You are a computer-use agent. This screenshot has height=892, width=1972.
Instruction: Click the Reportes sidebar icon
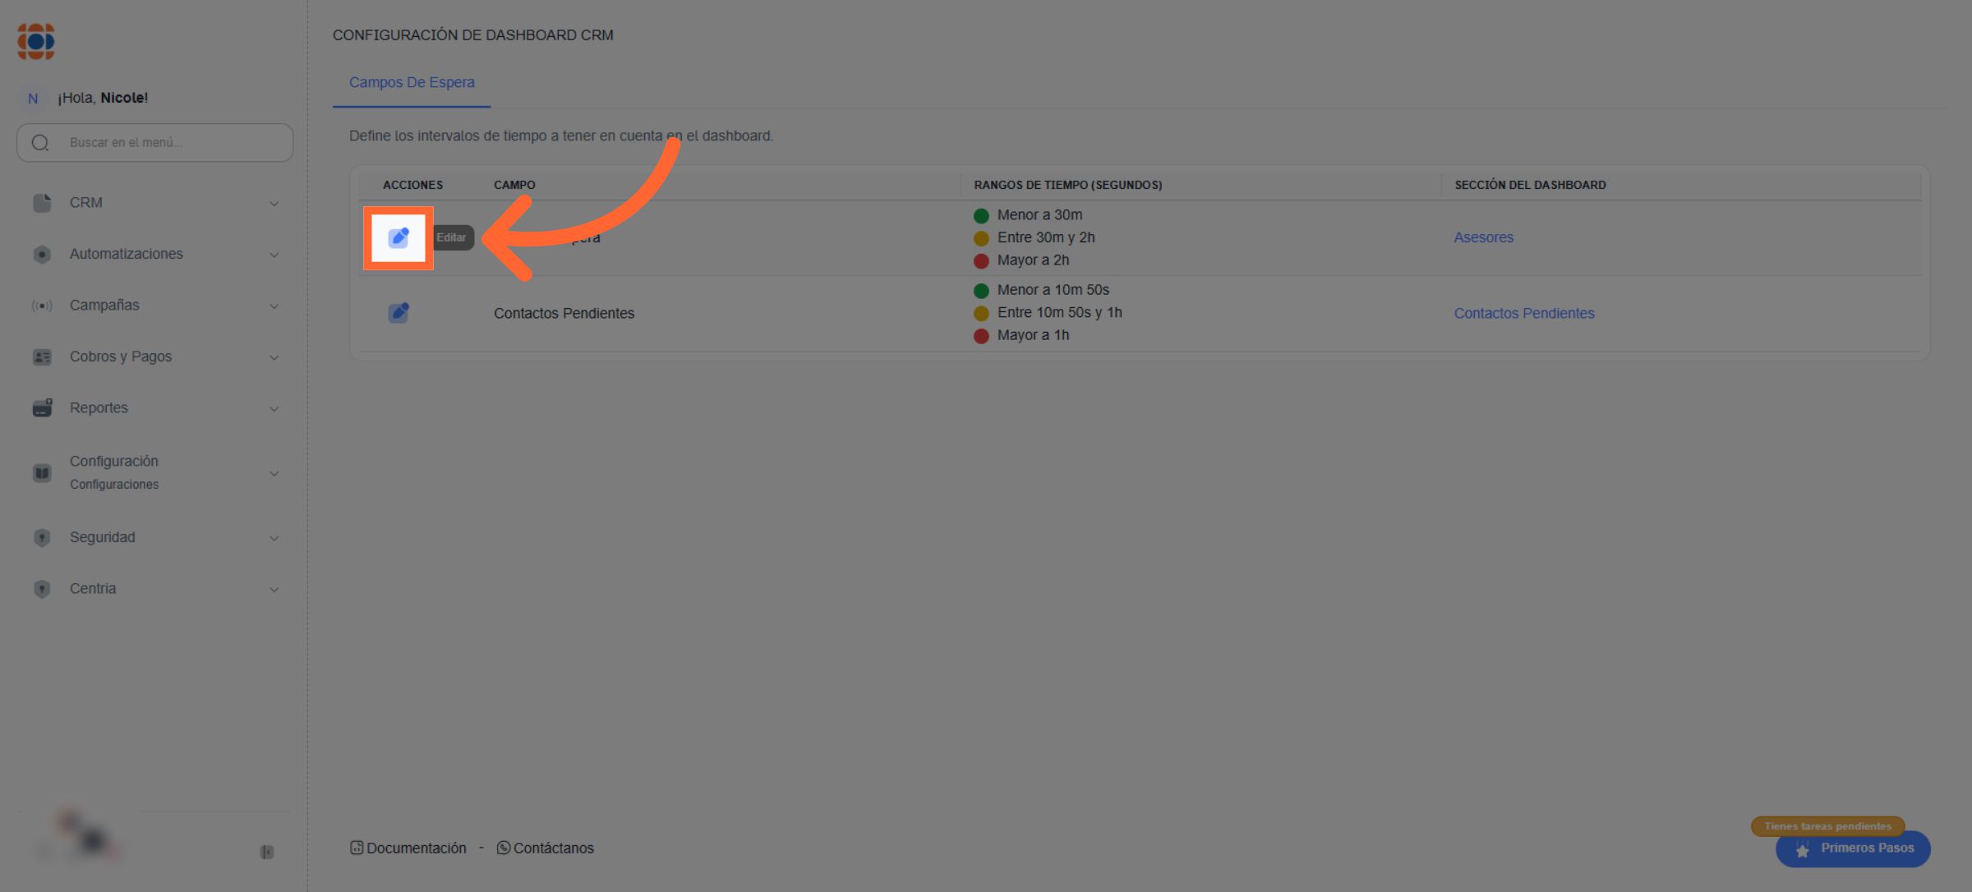point(42,407)
